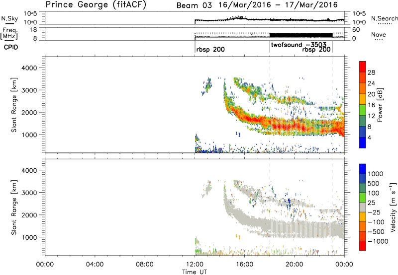Select the 'Beam 03' label
Screen dimensions: 398x275
point(194,5)
